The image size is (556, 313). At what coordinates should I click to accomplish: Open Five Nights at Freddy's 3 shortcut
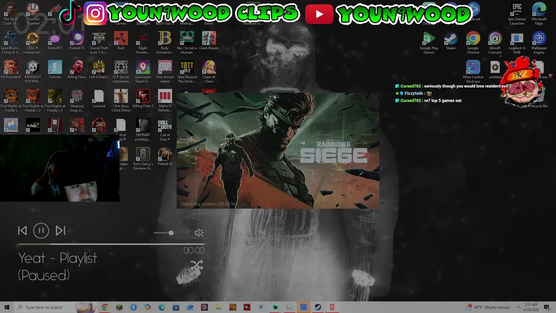coord(55,101)
